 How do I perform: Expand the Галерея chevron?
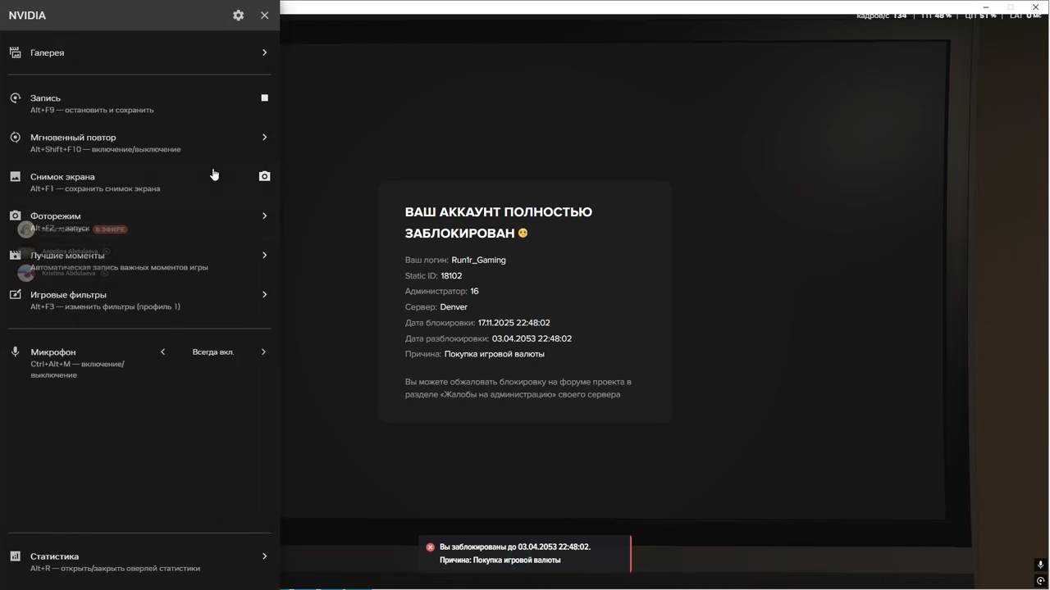[264, 52]
